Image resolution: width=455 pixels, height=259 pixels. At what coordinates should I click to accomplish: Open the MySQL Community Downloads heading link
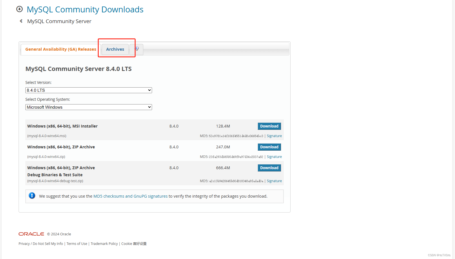(85, 9)
